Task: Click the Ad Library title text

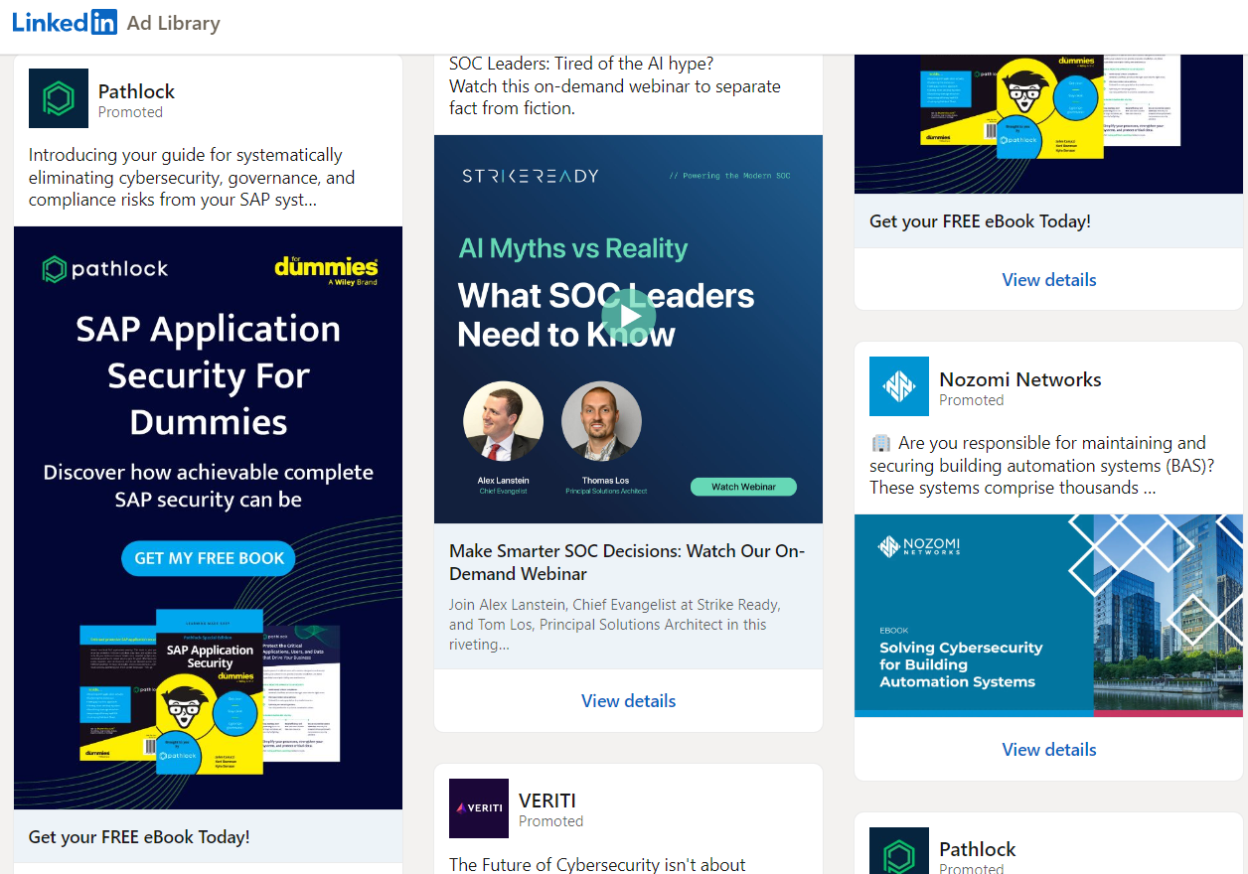Action: 173,22
